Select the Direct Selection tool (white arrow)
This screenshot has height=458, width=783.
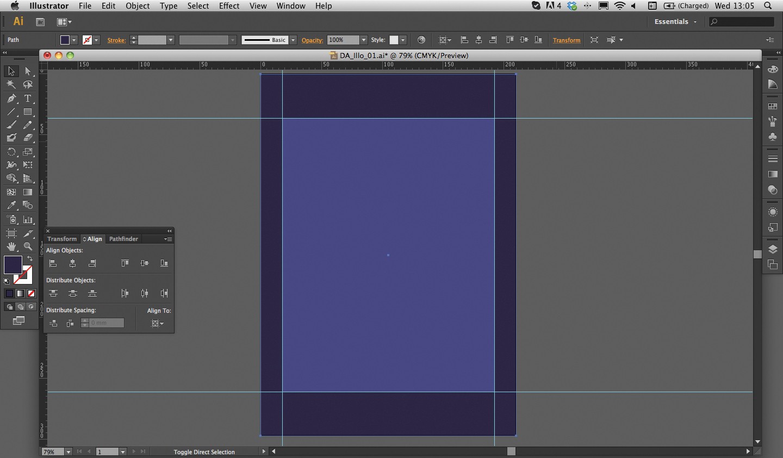click(x=28, y=71)
